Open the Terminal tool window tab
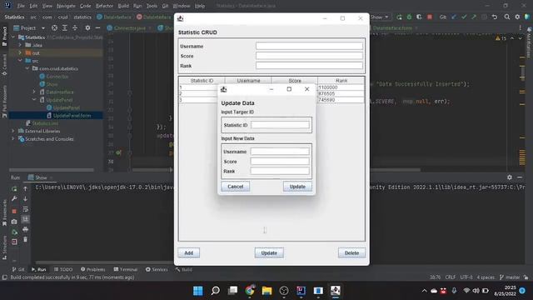533x300 pixels. tap(126, 269)
